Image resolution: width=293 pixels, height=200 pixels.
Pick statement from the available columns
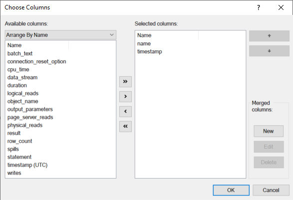(19, 157)
